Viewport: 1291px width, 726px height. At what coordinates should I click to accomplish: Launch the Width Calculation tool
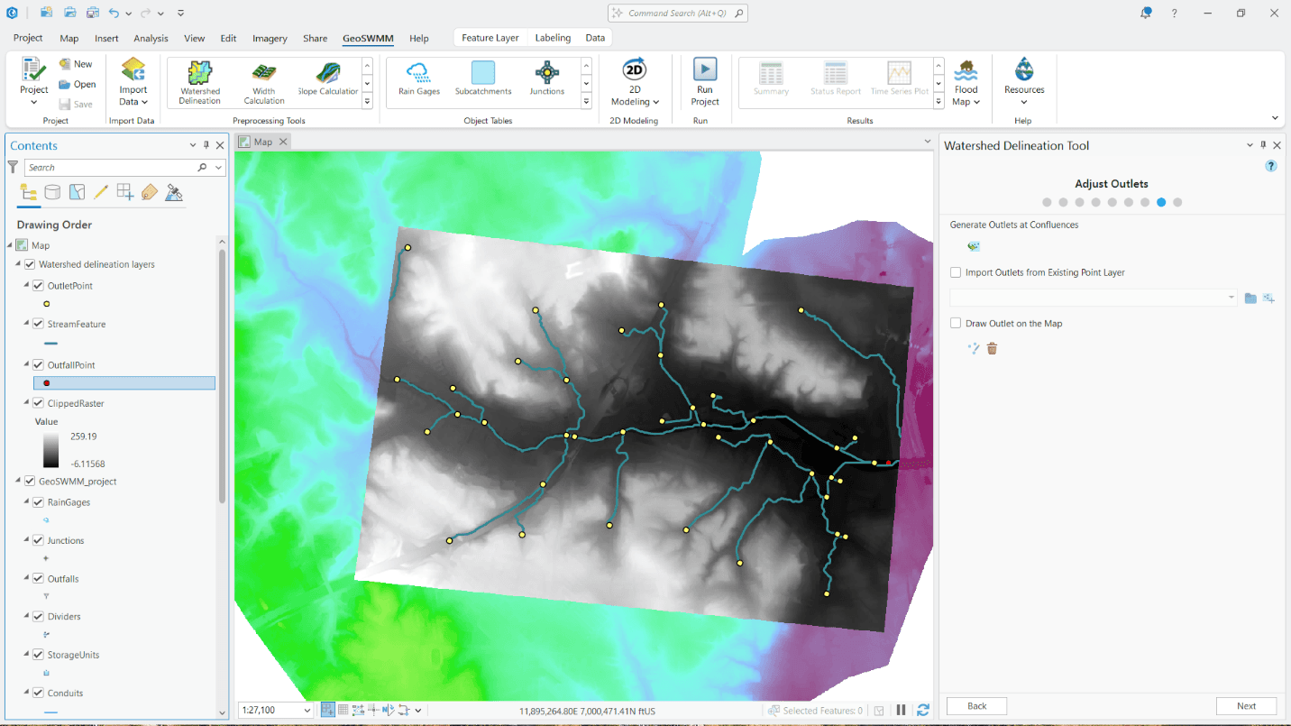263,81
